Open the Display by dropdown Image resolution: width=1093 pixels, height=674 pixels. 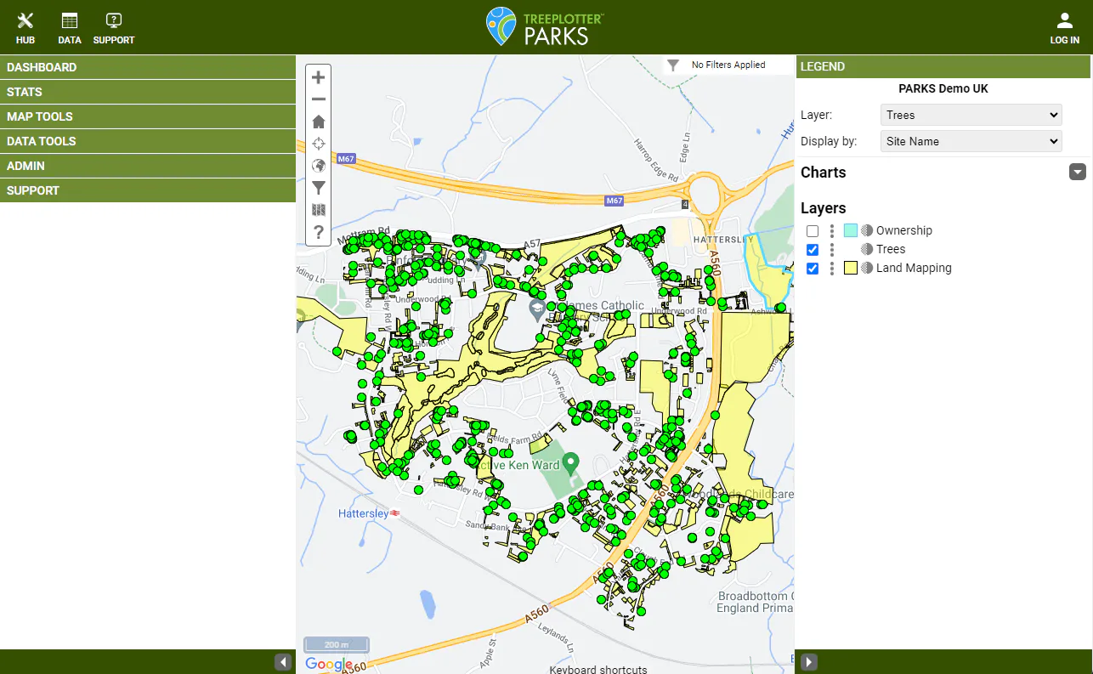971,140
